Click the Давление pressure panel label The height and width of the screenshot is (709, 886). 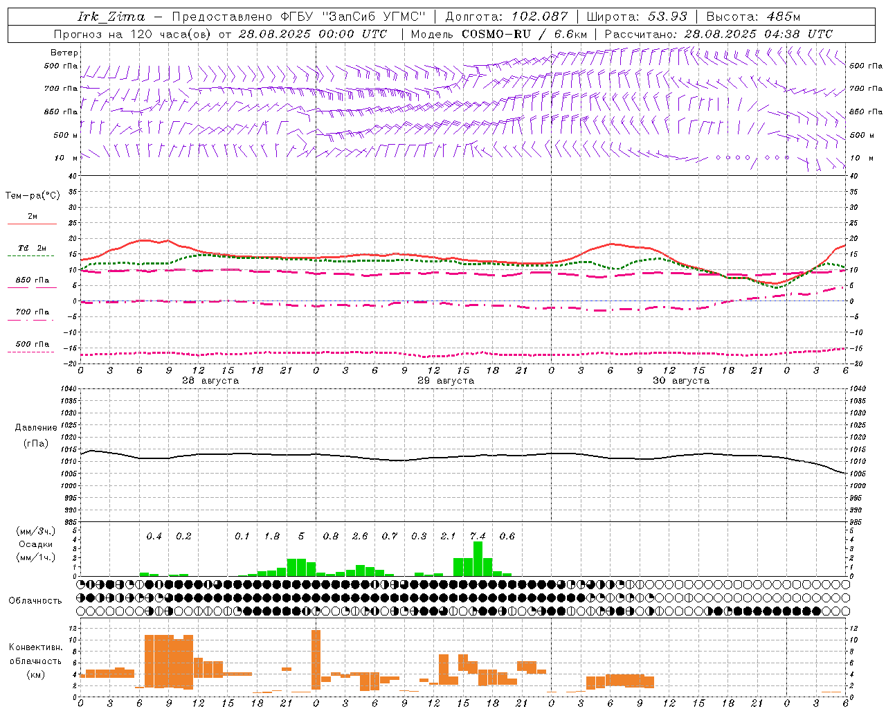coord(36,428)
